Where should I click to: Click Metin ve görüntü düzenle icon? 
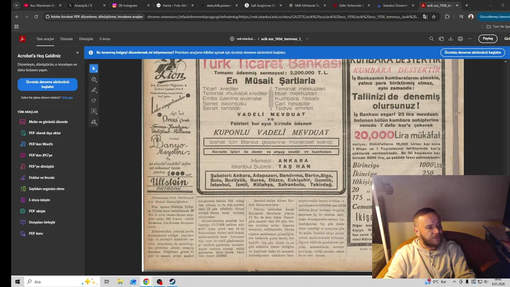(x=23, y=122)
